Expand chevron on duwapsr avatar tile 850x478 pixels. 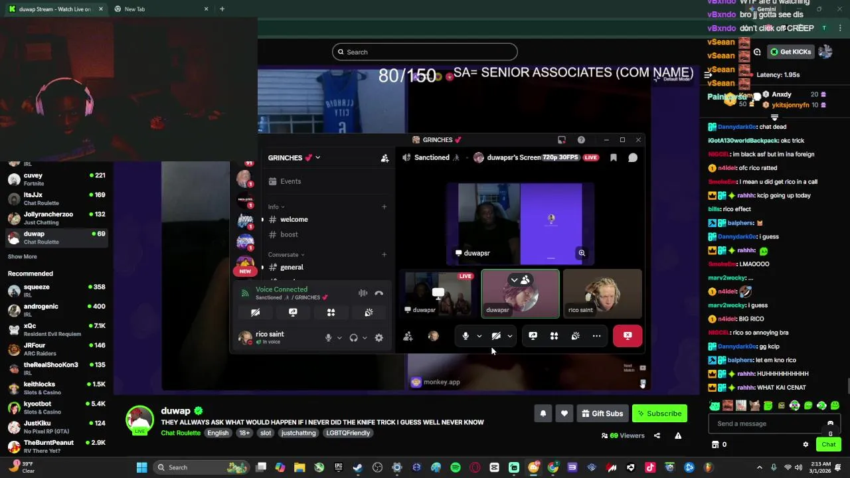pos(514,280)
